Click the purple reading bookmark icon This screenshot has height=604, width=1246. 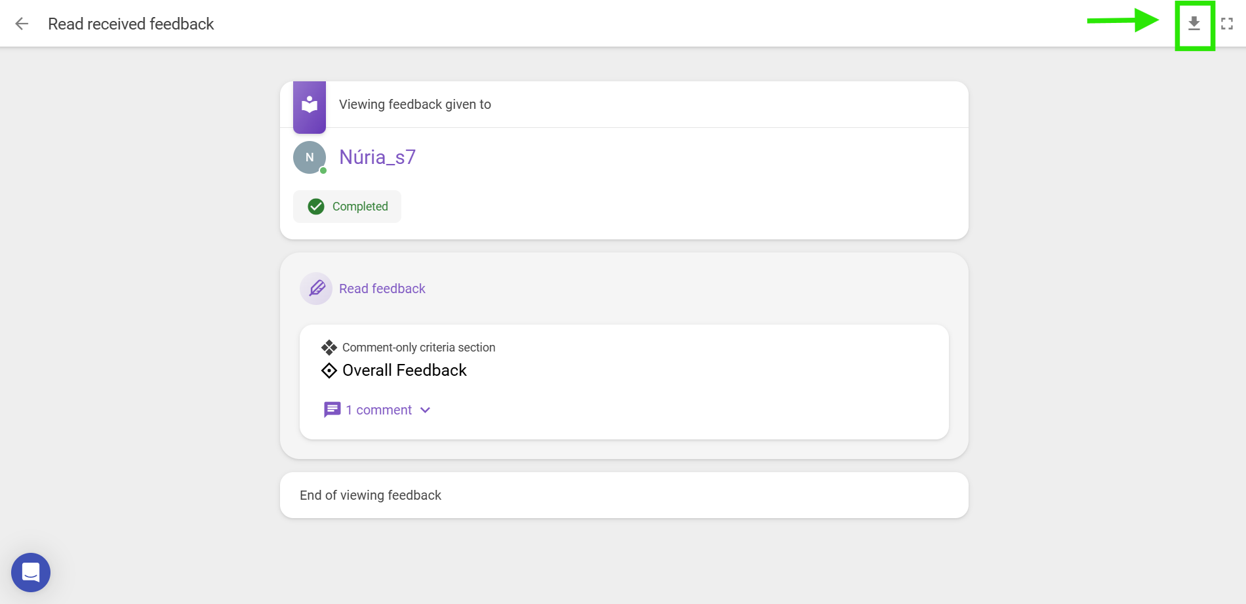[x=310, y=107]
